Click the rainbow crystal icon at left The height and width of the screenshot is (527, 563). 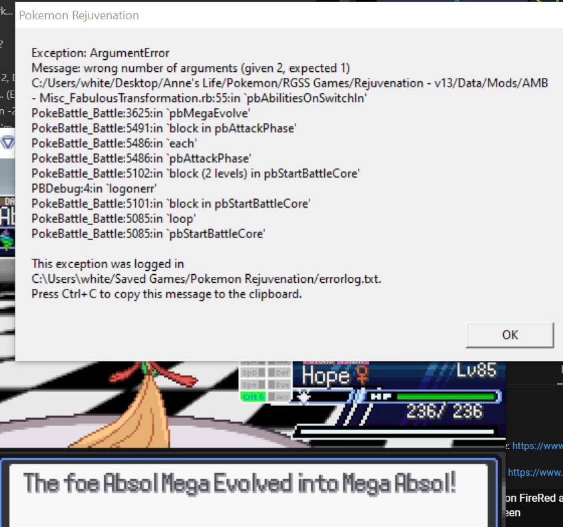coord(7,240)
